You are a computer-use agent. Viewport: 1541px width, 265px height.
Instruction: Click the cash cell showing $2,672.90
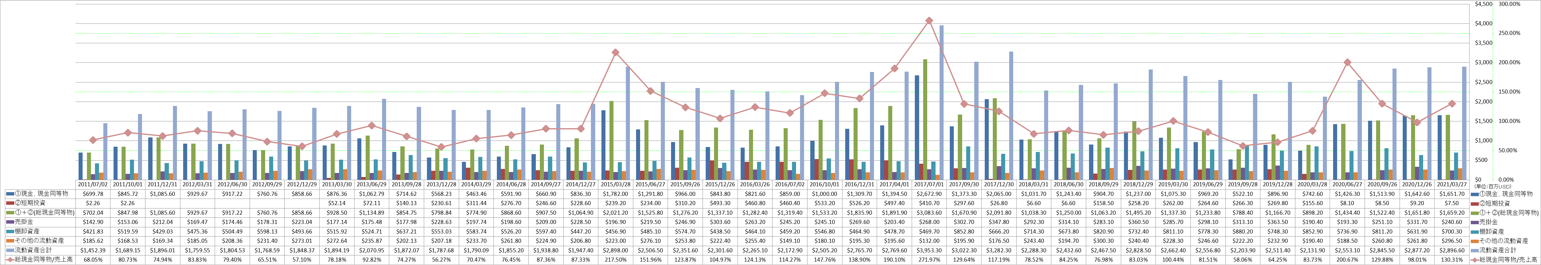point(929,194)
